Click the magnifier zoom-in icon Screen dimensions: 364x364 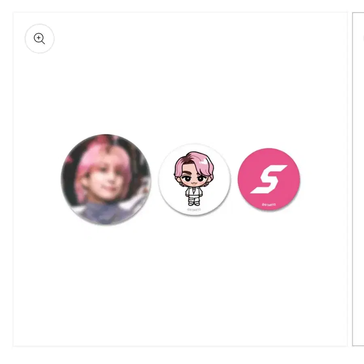[39, 38]
